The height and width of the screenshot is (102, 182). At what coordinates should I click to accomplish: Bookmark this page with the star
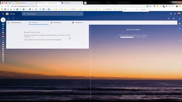point(151,6)
